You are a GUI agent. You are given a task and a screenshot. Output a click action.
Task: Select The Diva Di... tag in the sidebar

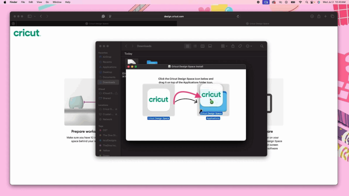108,135
